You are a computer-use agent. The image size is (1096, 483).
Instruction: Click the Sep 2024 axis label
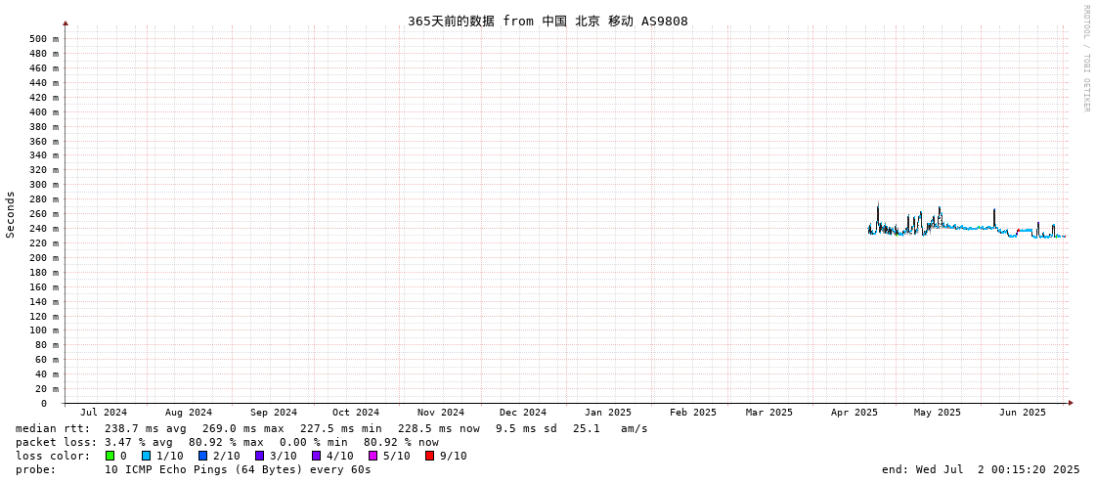(274, 413)
